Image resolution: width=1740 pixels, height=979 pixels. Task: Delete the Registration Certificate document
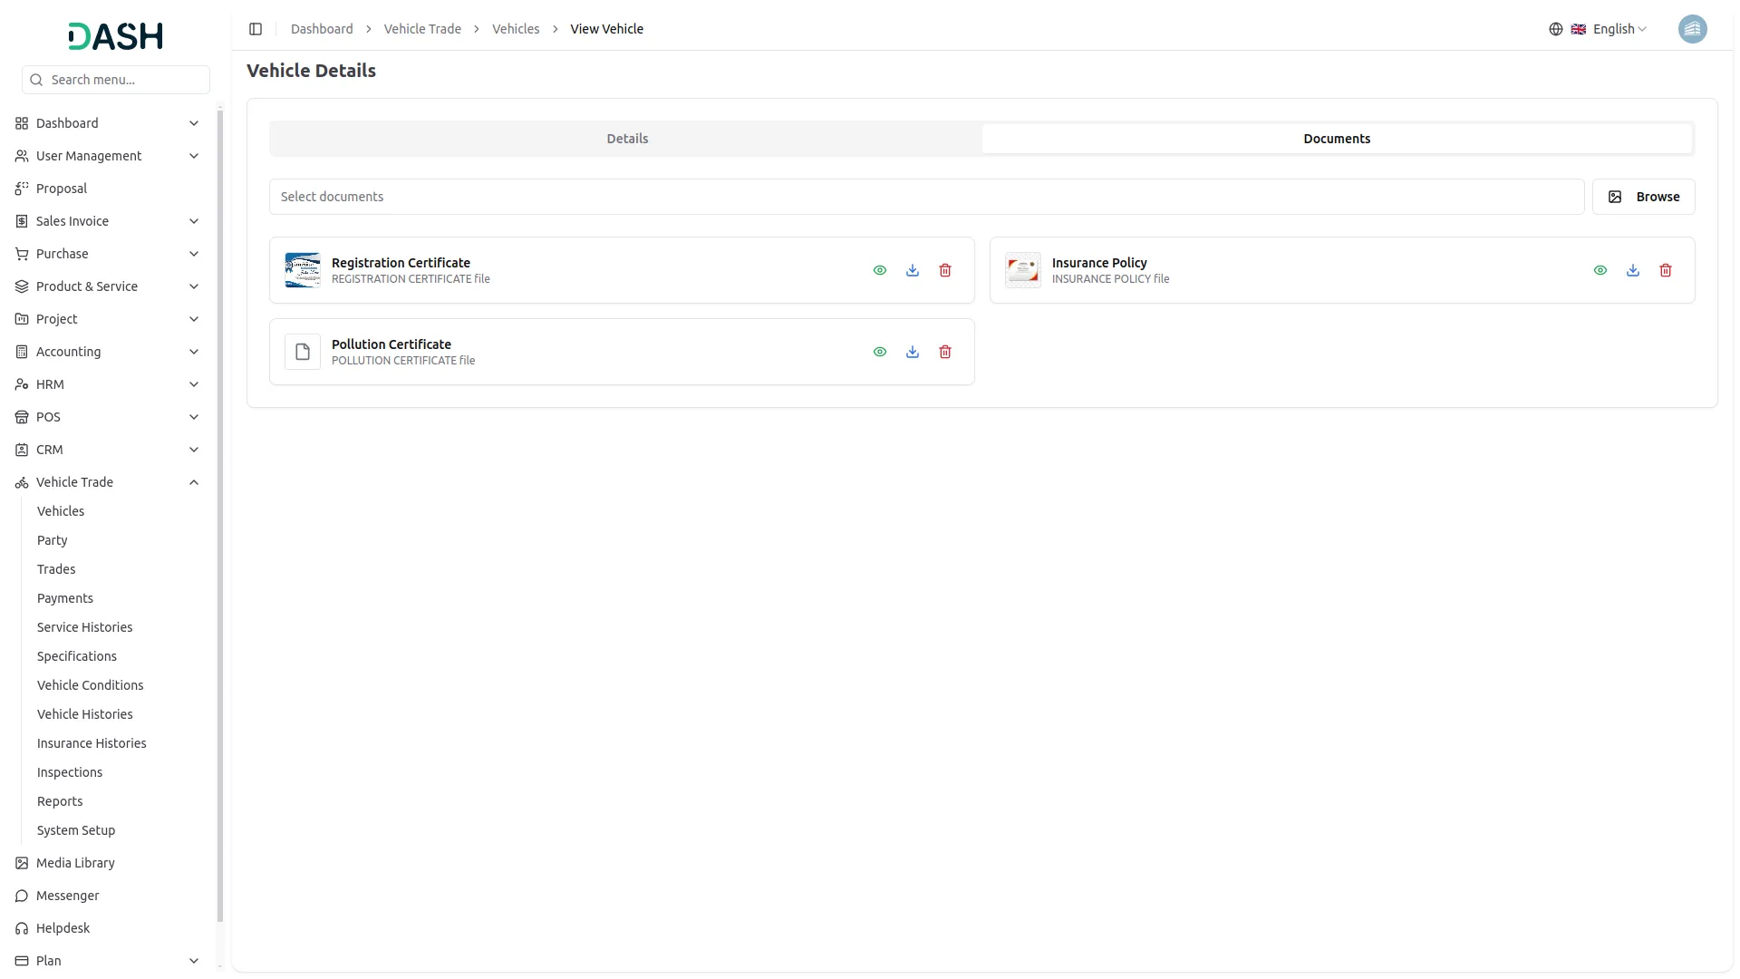(x=945, y=270)
